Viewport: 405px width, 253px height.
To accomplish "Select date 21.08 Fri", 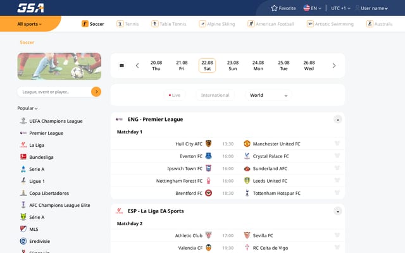I will point(182,66).
